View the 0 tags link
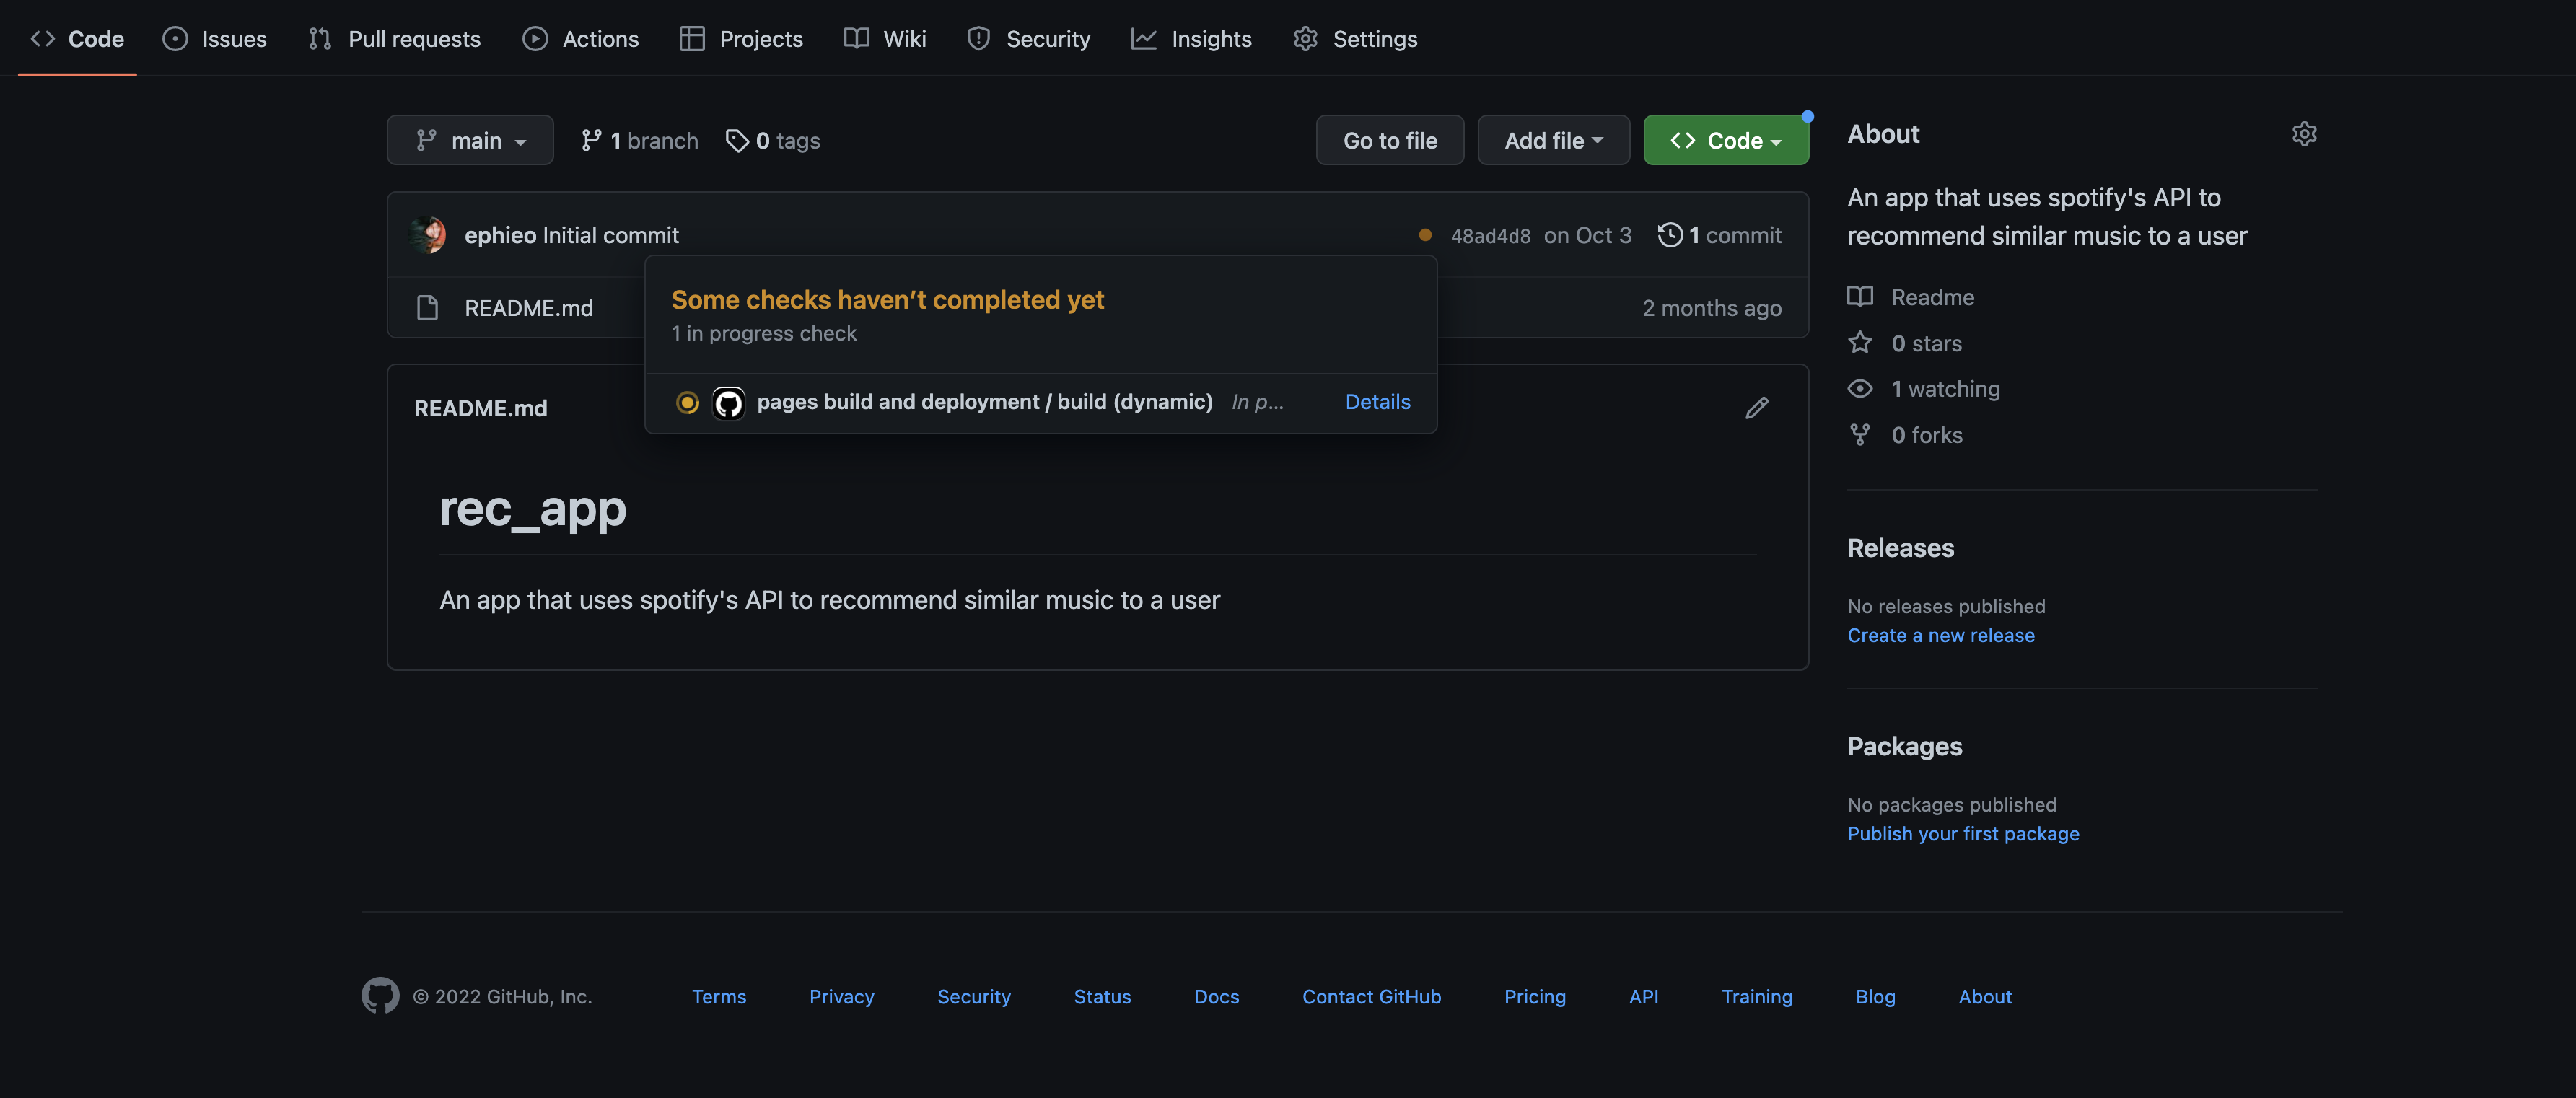The width and height of the screenshot is (2576, 1098). [773, 140]
